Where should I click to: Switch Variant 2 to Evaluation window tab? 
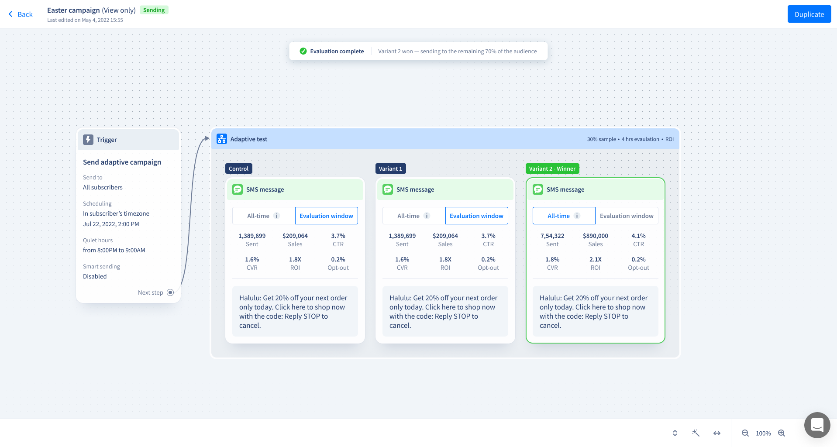coord(627,216)
